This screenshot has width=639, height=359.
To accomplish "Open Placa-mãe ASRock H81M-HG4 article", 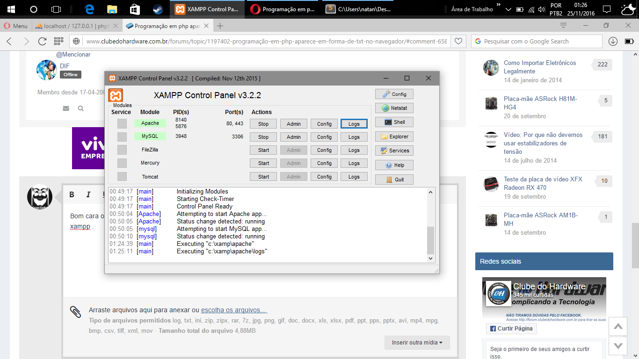I will coord(540,103).
